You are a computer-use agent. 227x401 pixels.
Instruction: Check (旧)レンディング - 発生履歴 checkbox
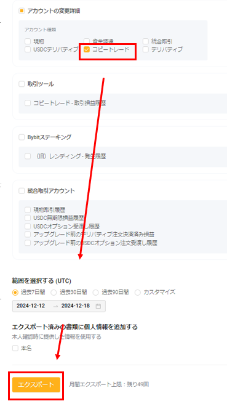pyautogui.click(x=28, y=156)
